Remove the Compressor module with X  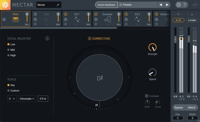tap(156, 24)
